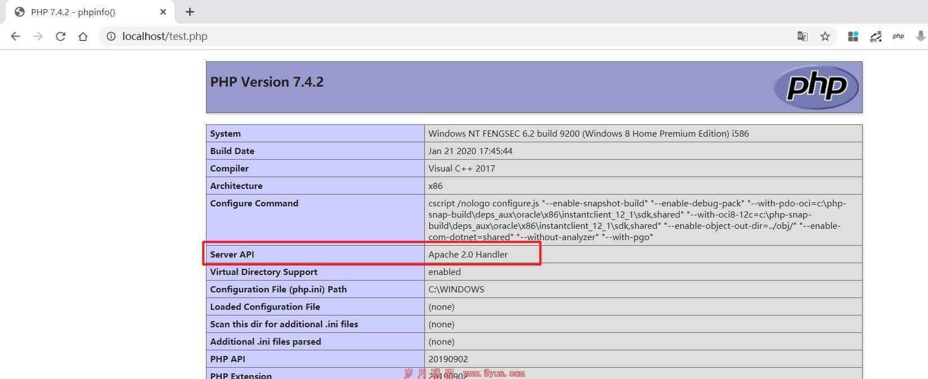Open the browser home page
This screenshot has width=928, height=379.
coord(83,37)
